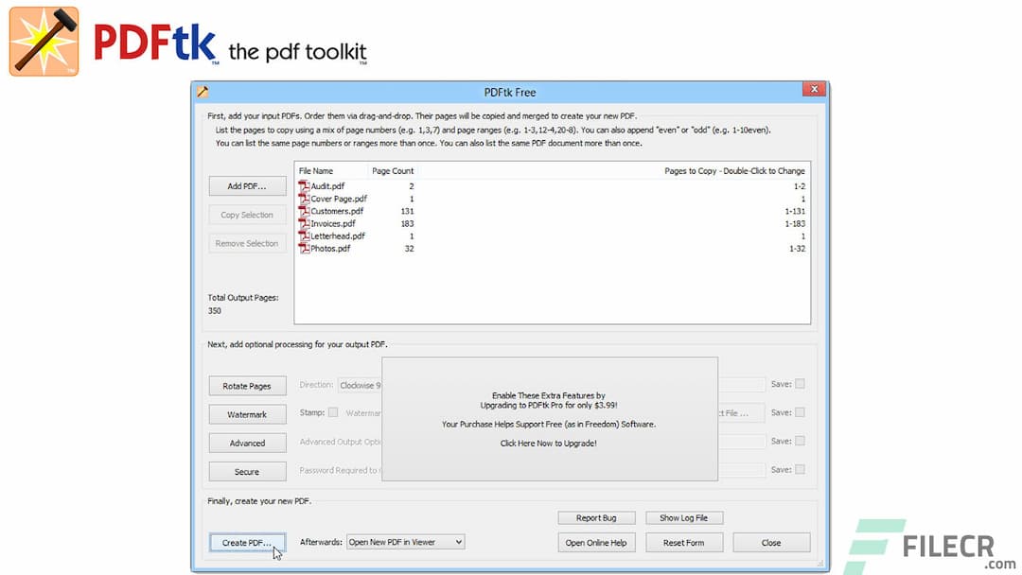Enable the Save checkbox for Watermark options
The image size is (1022, 575).
click(x=800, y=413)
